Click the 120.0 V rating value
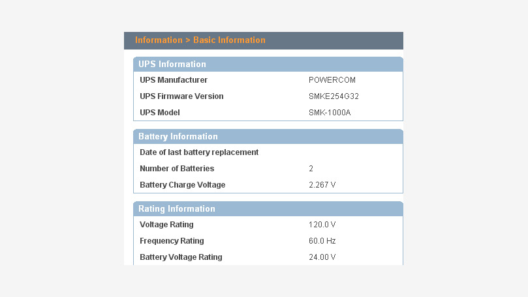This screenshot has height=297, width=528. click(x=322, y=225)
